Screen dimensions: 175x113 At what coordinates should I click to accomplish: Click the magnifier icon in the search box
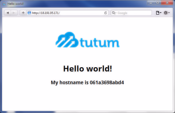pos(114,13)
